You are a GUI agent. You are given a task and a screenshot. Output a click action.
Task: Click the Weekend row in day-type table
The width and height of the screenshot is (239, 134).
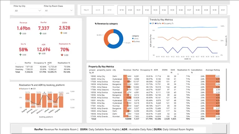click(43, 67)
